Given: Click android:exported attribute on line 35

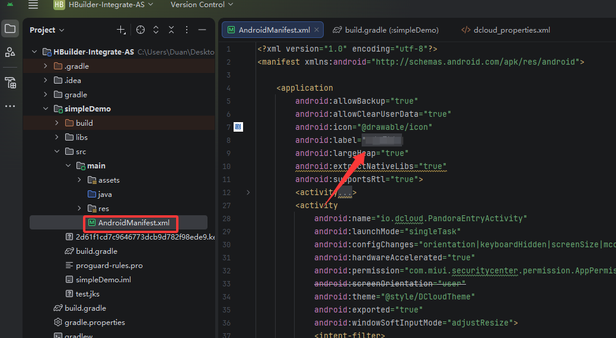Looking at the screenshot, I should click(352, 310).
